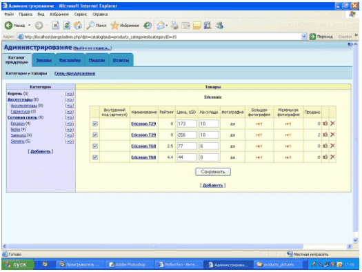
Task: Toggle checkbox for Ericsson T39
Action: coord(95,135)
